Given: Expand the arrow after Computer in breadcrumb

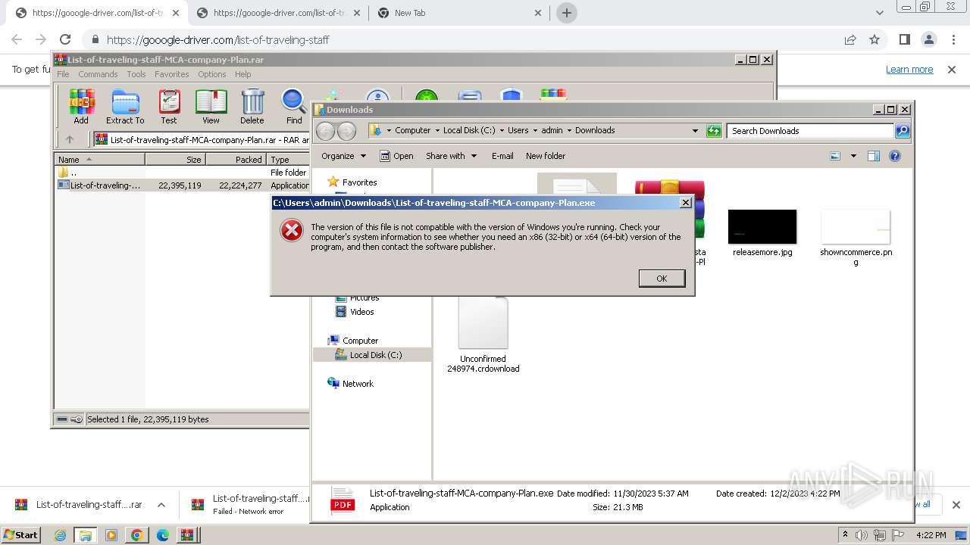Looking at the screenshot, I should pos(437,130).
